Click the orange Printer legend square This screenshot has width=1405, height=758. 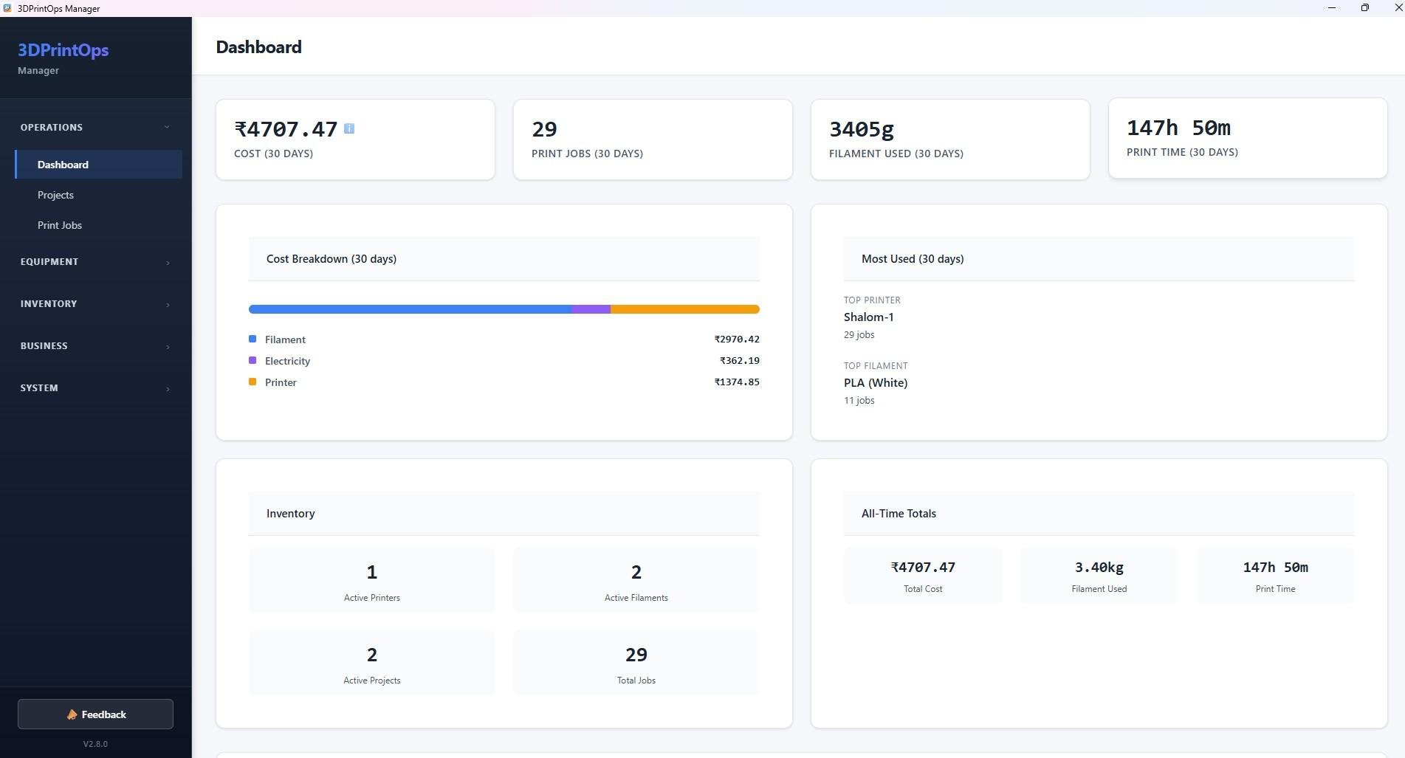(253, 382)
